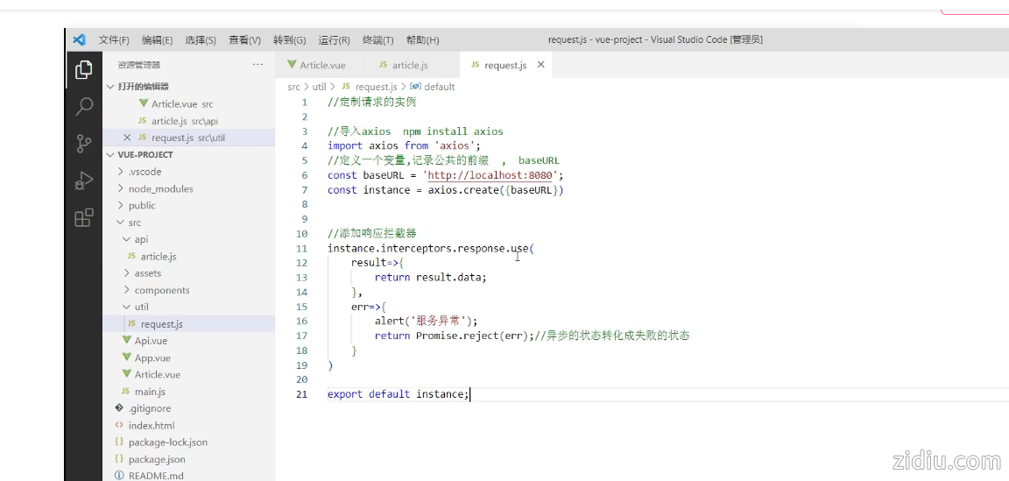1009x481 pixels.
Task: Open the Explorer activity bar icon
Action: [x=84, y=70]
